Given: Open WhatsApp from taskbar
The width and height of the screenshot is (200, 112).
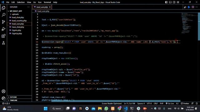Looking at the screenshot, I should [106, 109].
